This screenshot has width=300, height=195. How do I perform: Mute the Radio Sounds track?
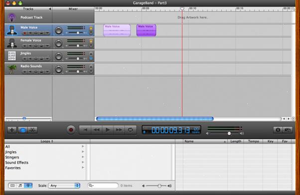(30, 72)
